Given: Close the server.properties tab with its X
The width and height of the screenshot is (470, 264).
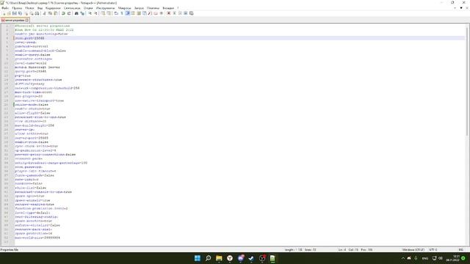Looking at the screenshot, I should (x=27, y=20).
